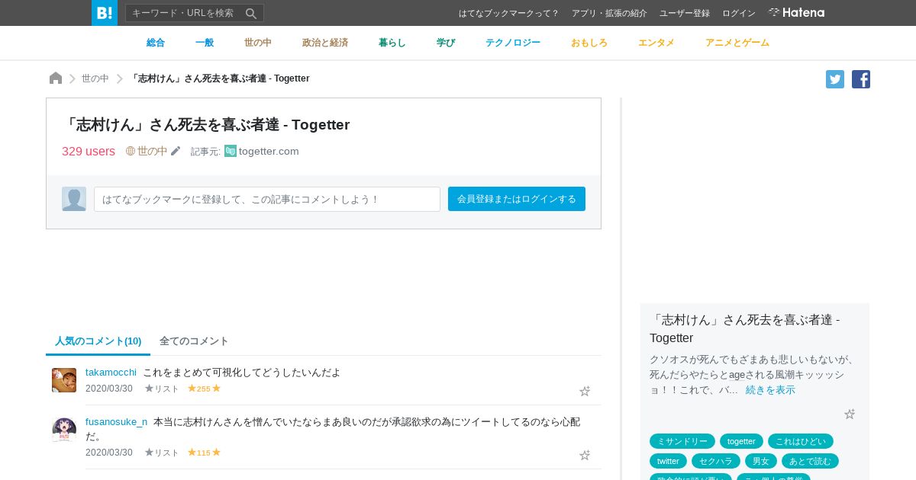Open the 329 users link
916x480 pixels.
89,151
